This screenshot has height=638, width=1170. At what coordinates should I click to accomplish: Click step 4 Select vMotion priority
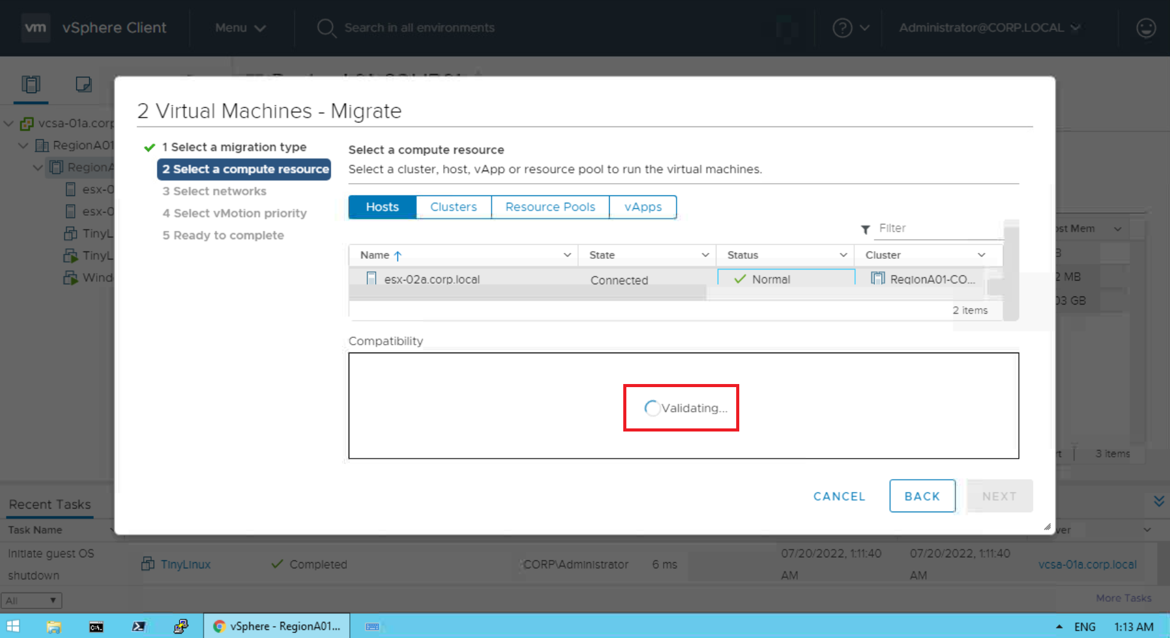(x=234, y=213)
